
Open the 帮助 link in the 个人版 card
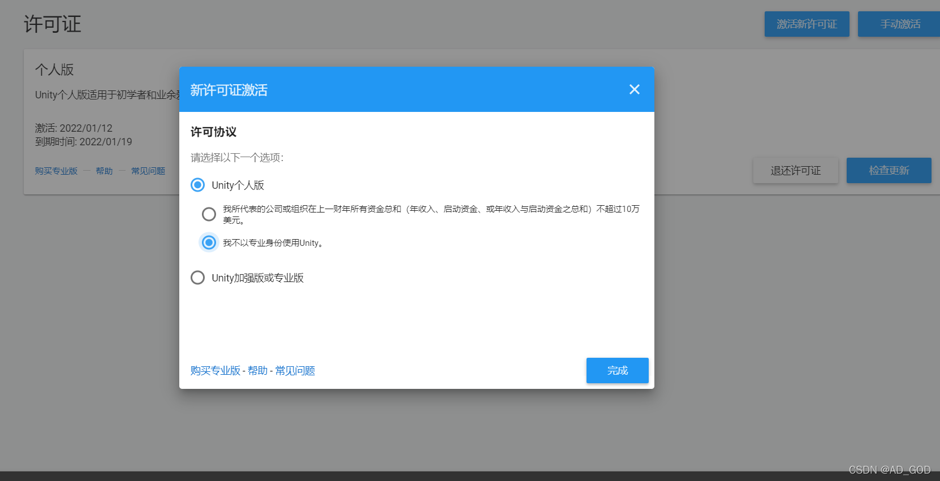[104, 171]
